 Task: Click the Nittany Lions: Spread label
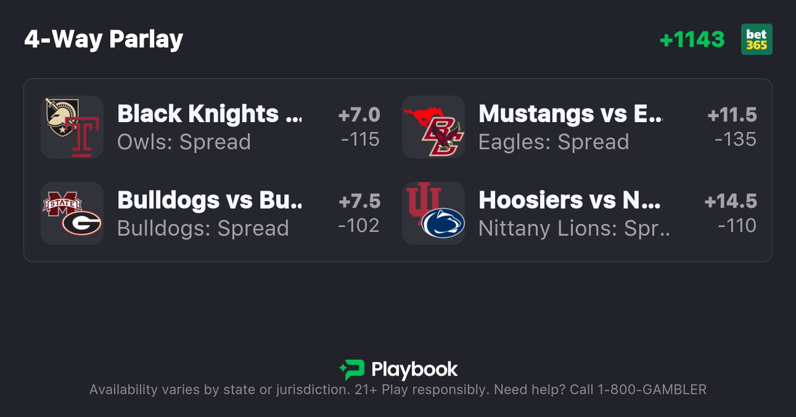(573, 228)
